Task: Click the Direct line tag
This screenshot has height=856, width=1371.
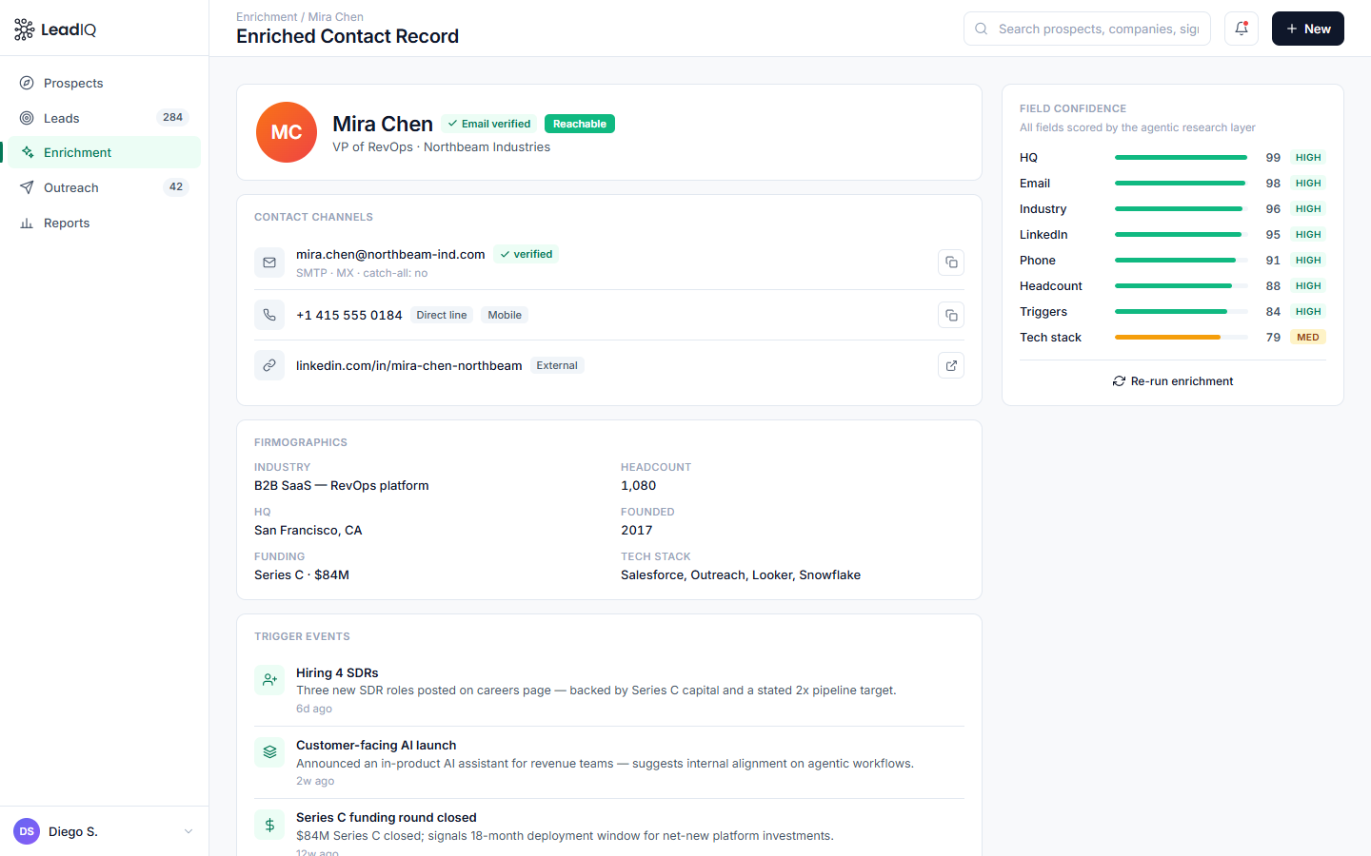Action: click(442, 315)
